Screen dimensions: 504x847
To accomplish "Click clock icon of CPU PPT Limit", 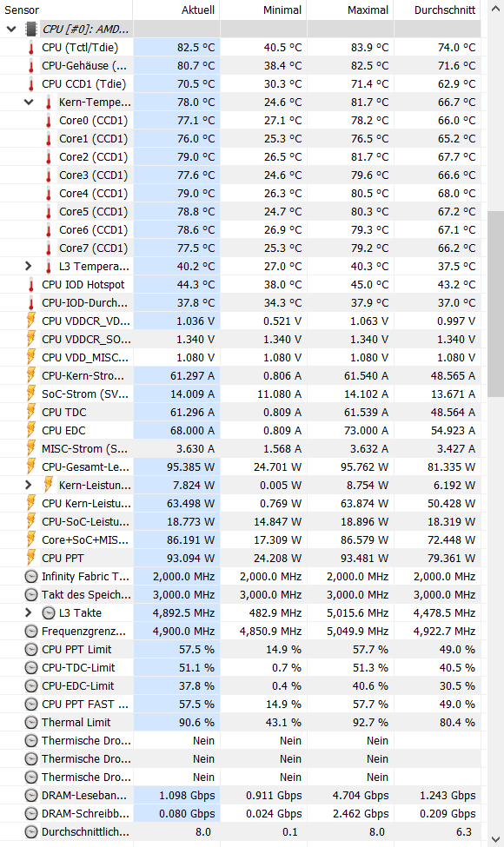I will coord(31,649).
